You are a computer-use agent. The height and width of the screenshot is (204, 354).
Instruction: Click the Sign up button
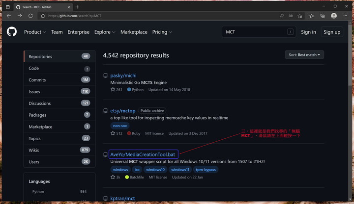pos(332,32)
